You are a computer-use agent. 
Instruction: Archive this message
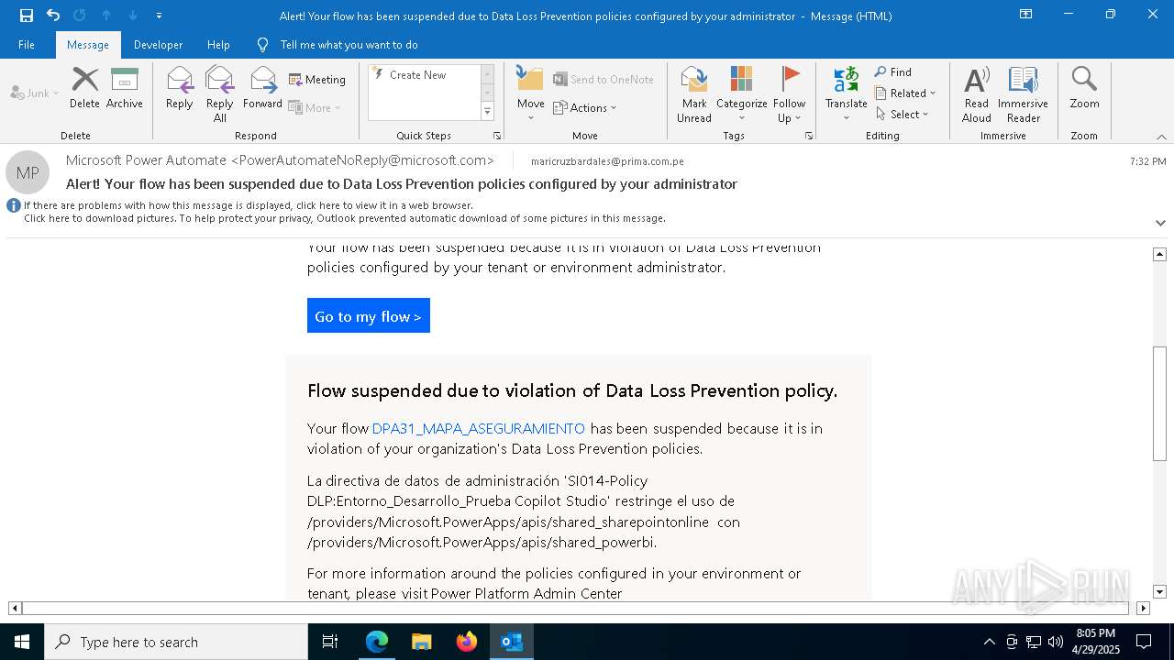(x=125, y=88)
